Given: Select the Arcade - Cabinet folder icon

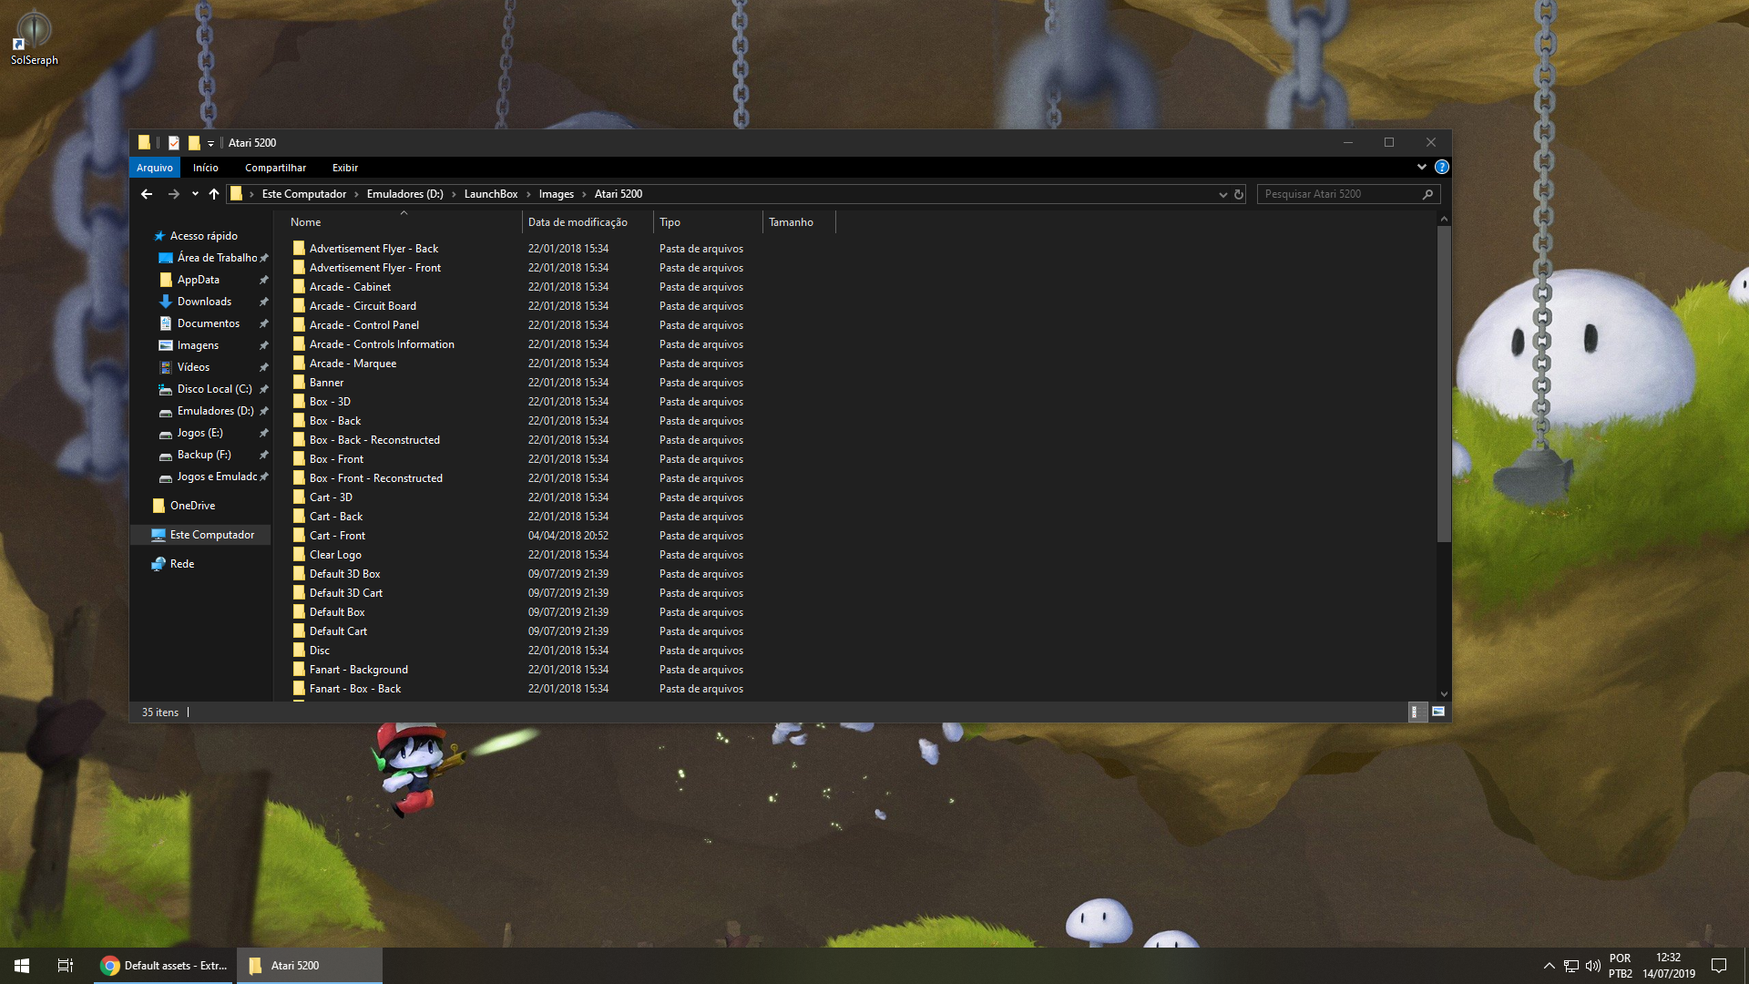Looking at the screenshot, I should tap(299, 287).
